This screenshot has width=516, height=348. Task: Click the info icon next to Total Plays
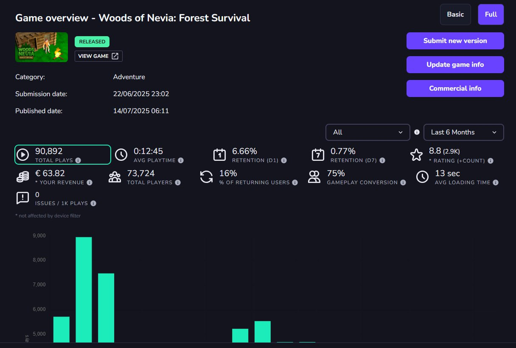click(78, 160)
